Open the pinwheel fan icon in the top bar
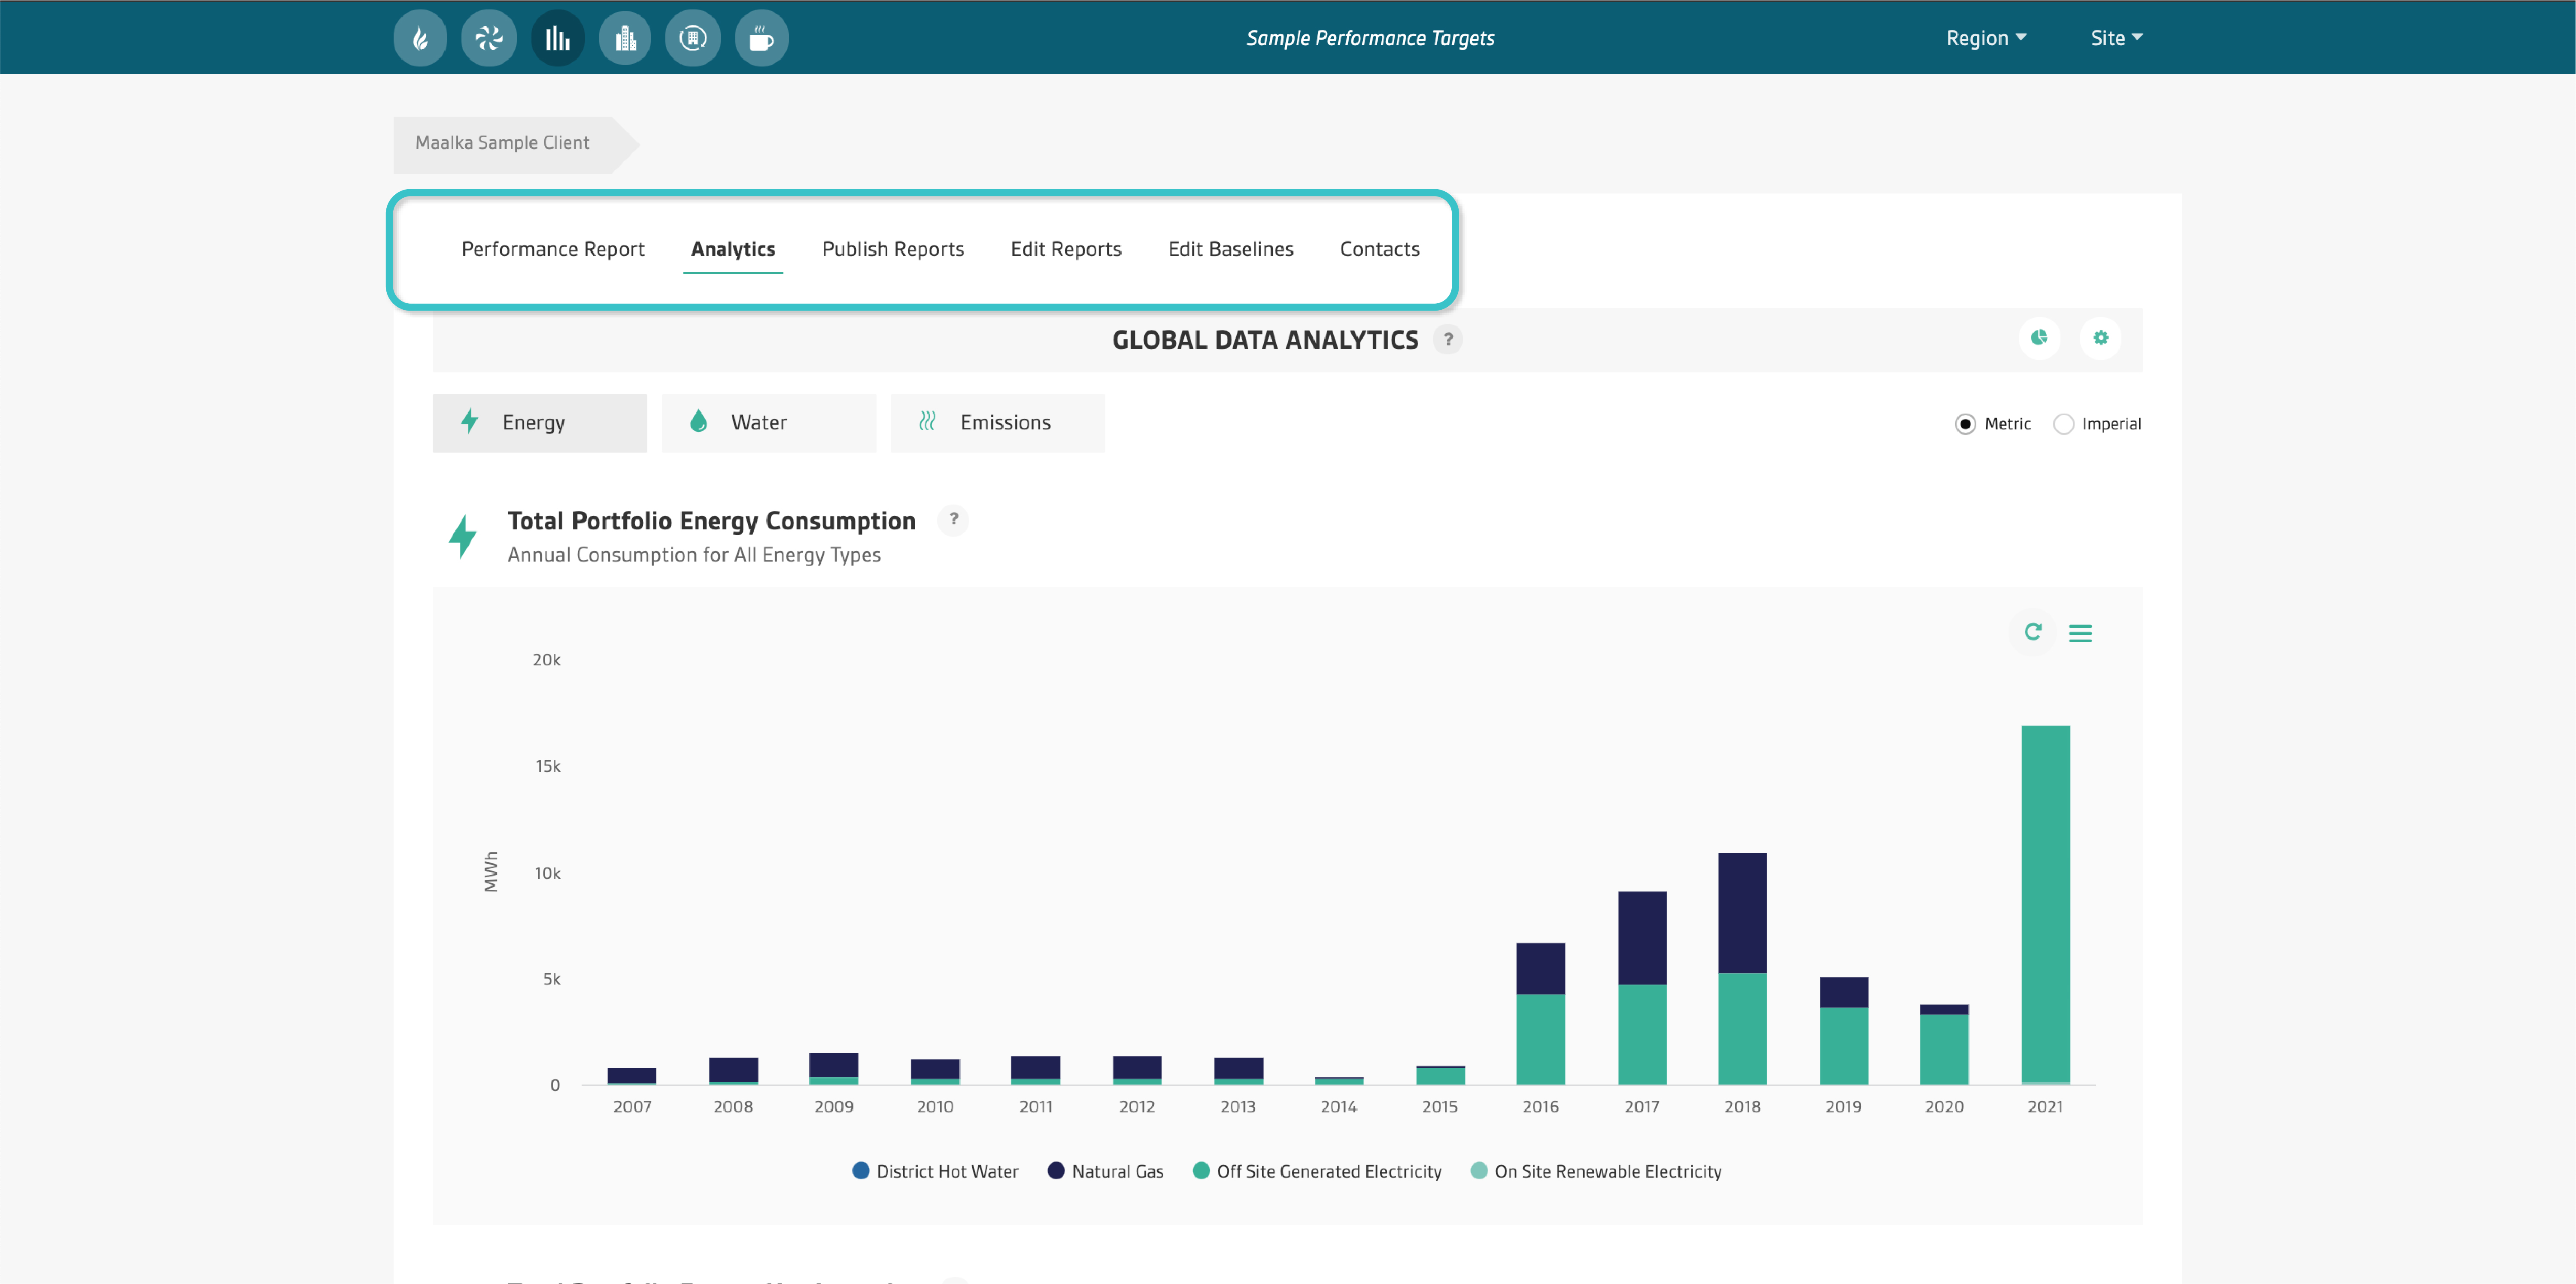2576x1284 pixels. (x=489, y=38)
